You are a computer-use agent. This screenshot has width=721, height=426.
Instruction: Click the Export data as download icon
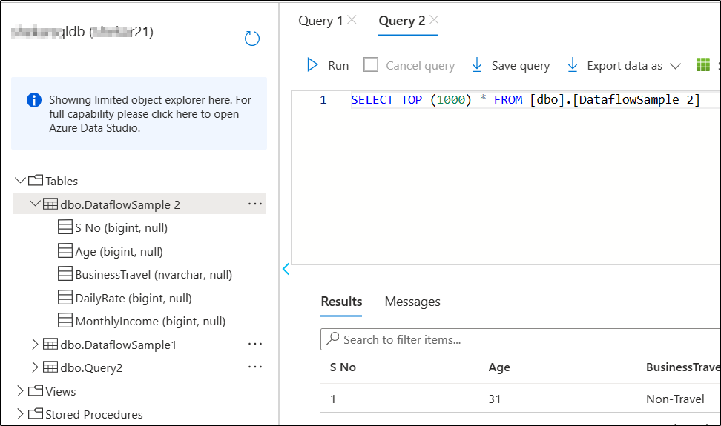(x=573, y=64)
